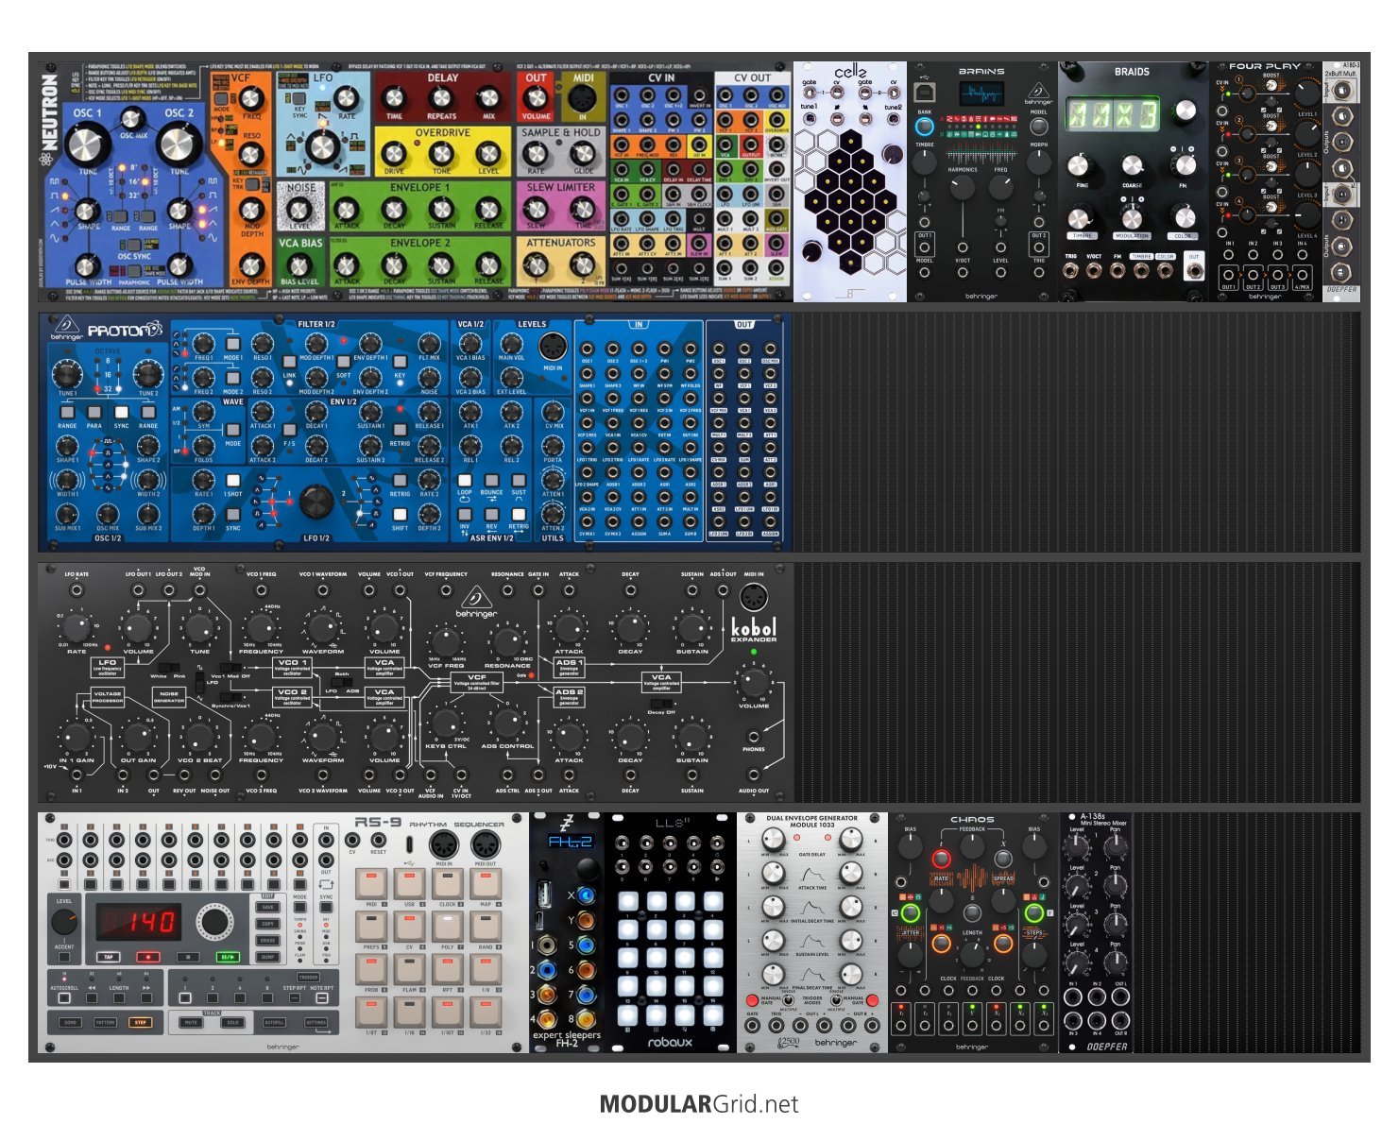
Task: Click the Kobol Expander Volume knob near Phones
Action: [753, 681]
